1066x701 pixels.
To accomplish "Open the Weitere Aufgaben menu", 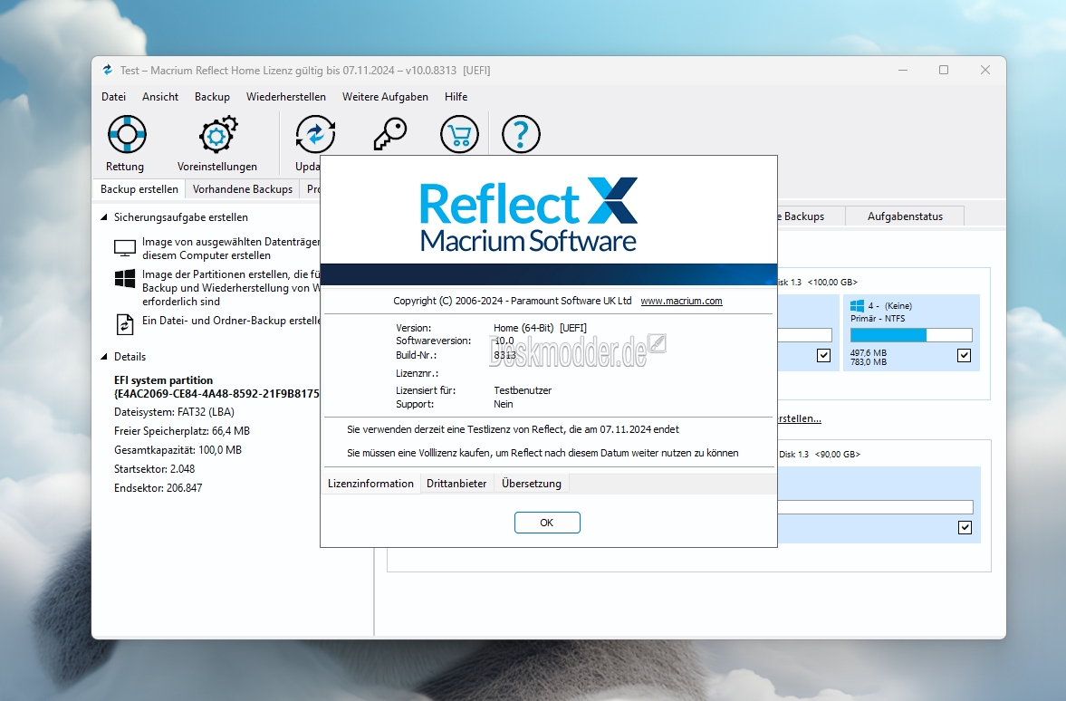I will (386, 97).
